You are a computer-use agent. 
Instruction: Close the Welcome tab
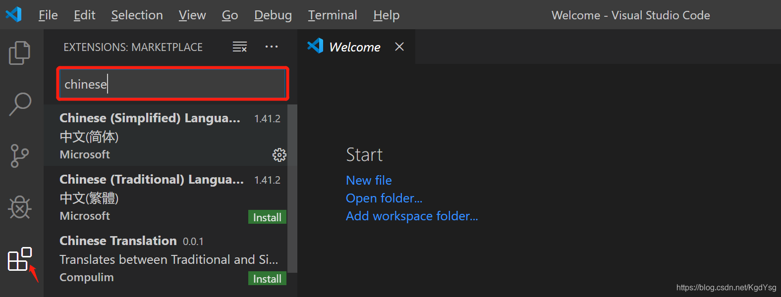coord(399,47)
